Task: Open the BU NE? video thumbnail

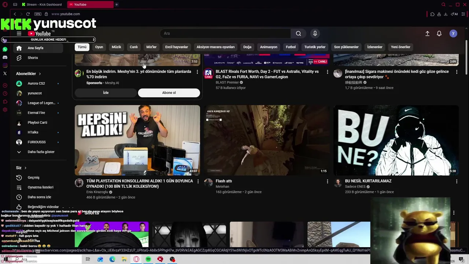Action: tap(396, 140)
